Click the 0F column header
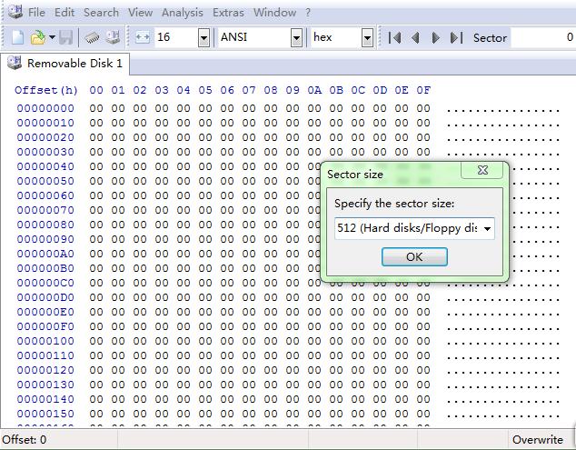The height and width of the screenshot is (450, 576). [x=423, y=90]
